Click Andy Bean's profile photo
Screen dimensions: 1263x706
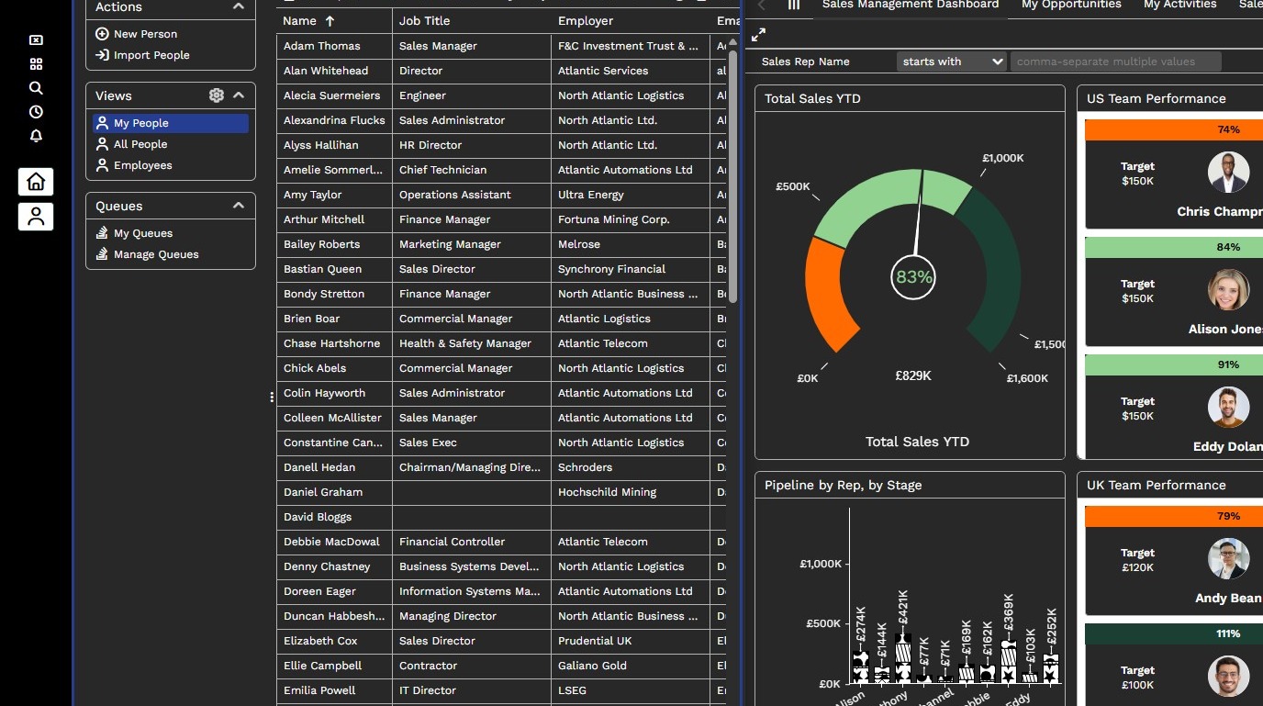(x=1228, y=558)
